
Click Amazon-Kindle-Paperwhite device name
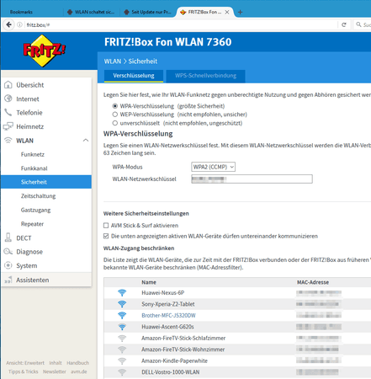174,360
